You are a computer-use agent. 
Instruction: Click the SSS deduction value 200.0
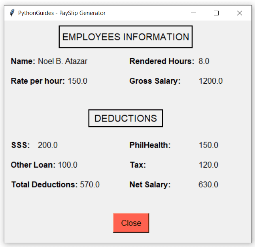(x=47, y=145)
